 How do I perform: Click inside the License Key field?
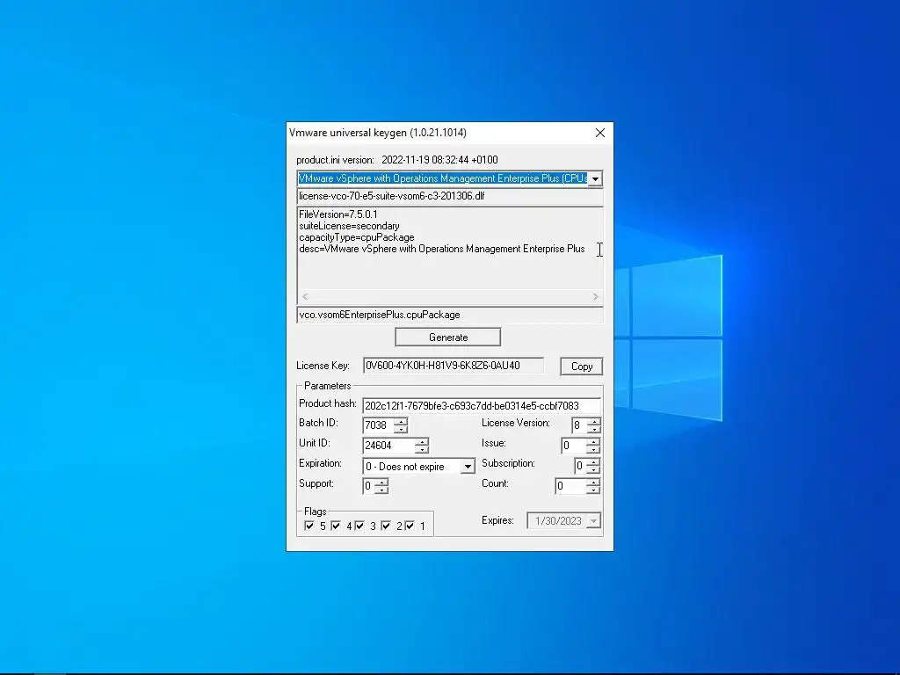[x=454, y=366]
